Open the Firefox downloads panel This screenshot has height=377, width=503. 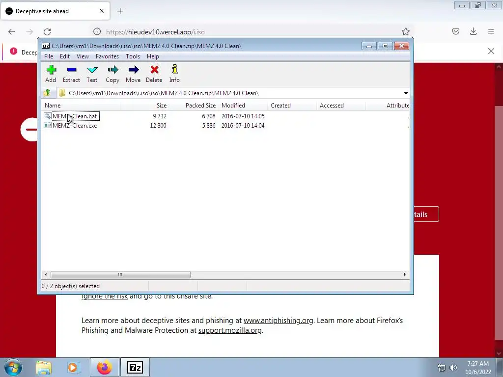coord(473,31)
